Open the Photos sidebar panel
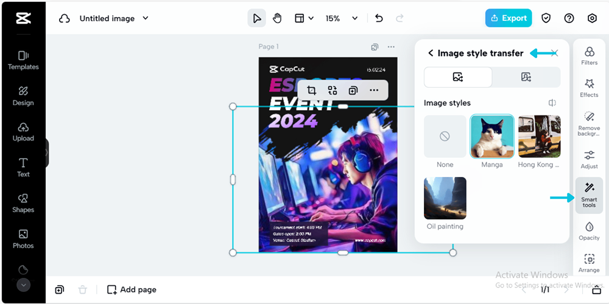This screenshot has width=609, height=304. 23,239
